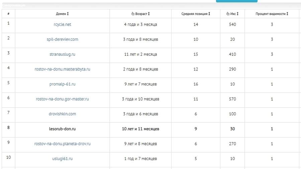
Task: Click average position 14 for rcycle.net
Action: pos(196,24)
